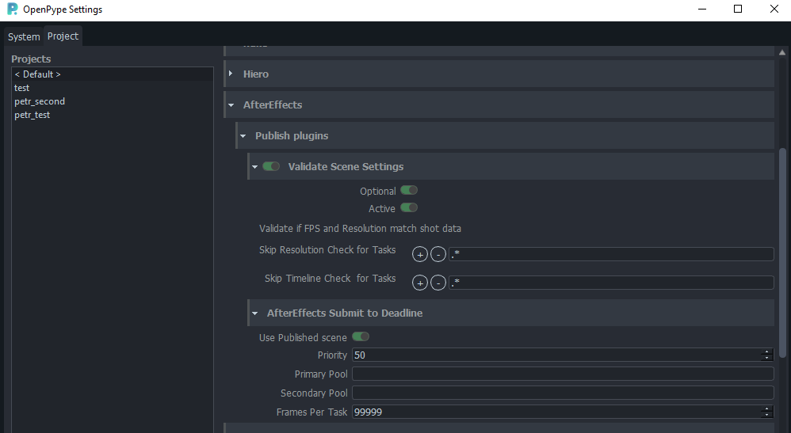Select the petr_second project
791x433 pixels.
coord(113,101)
